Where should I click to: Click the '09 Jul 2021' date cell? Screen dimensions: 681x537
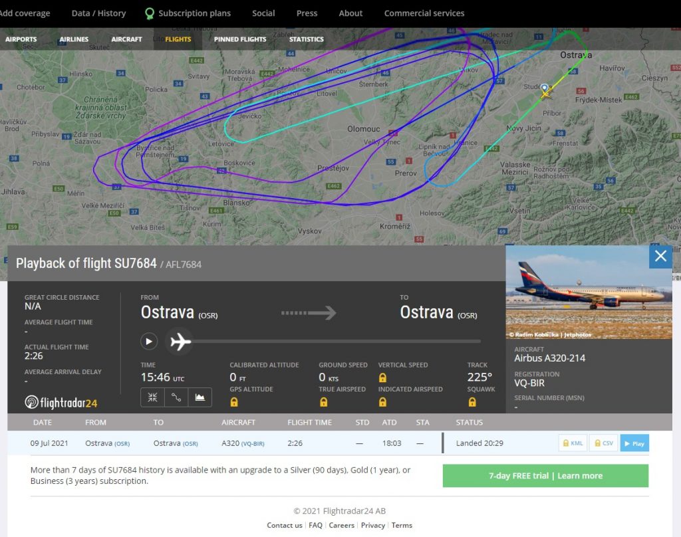(49, 443)
